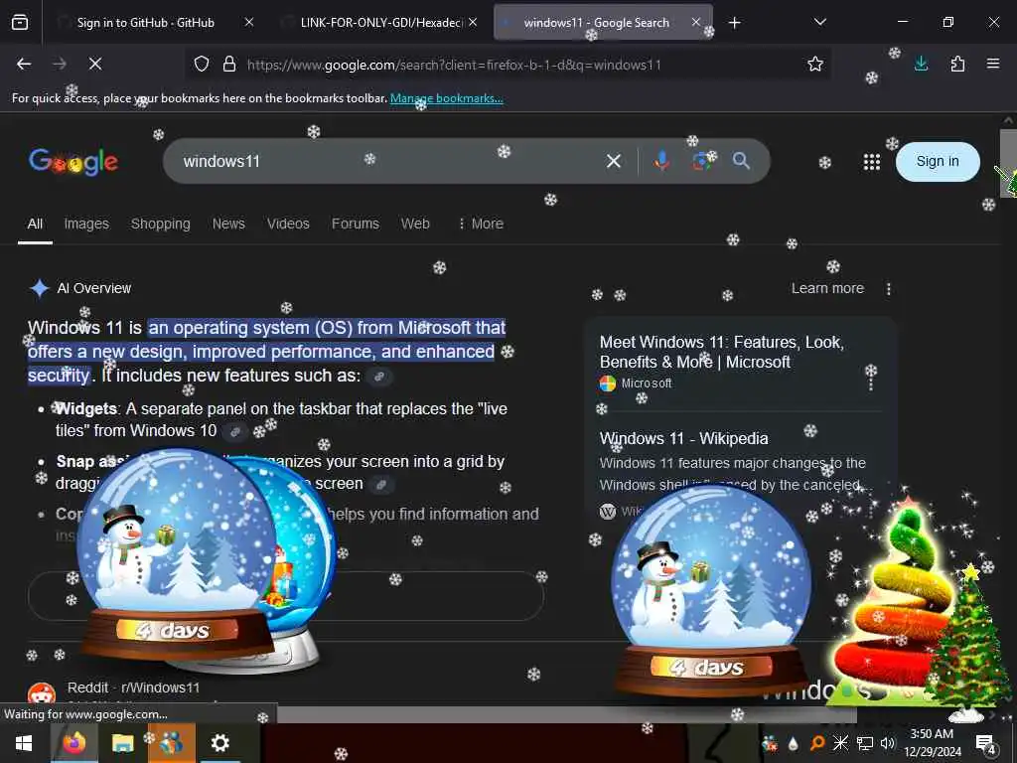Open Reddit r/Windows11 result
Image resolution: width=1017 pixels, height=763 pixels.
pos(133,687)
